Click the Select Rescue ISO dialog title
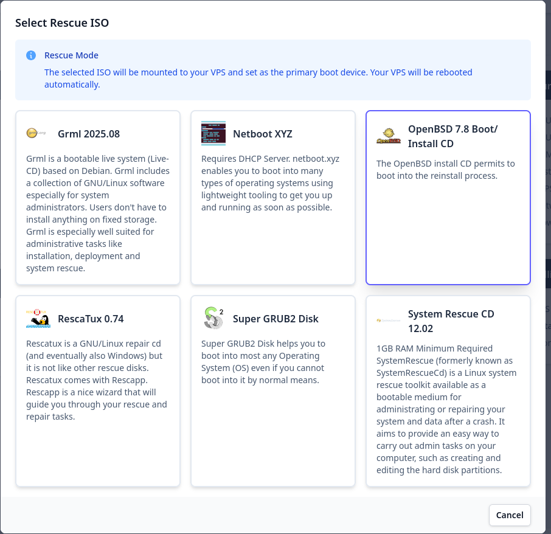551x534 pixels. click(x=62, y=23)
